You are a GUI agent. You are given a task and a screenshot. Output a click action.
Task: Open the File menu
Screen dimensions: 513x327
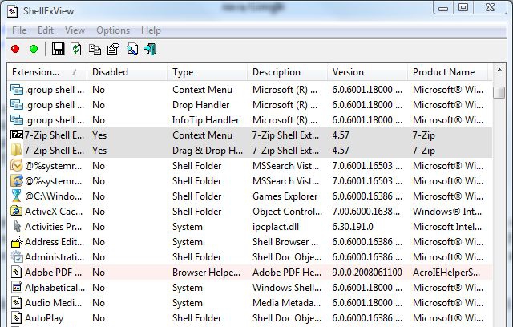[19, 30]
